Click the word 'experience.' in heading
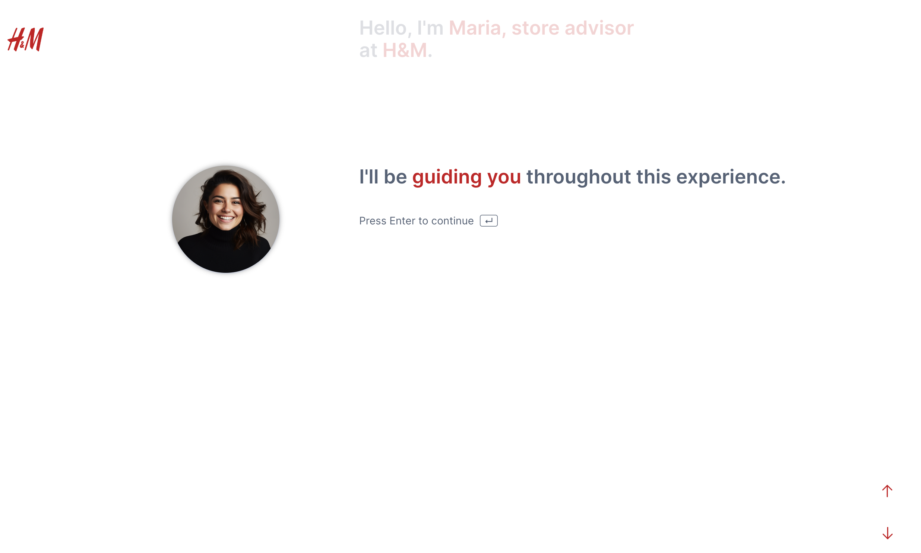The height and width of the screenshot is (553, 921). coord(730,177)
